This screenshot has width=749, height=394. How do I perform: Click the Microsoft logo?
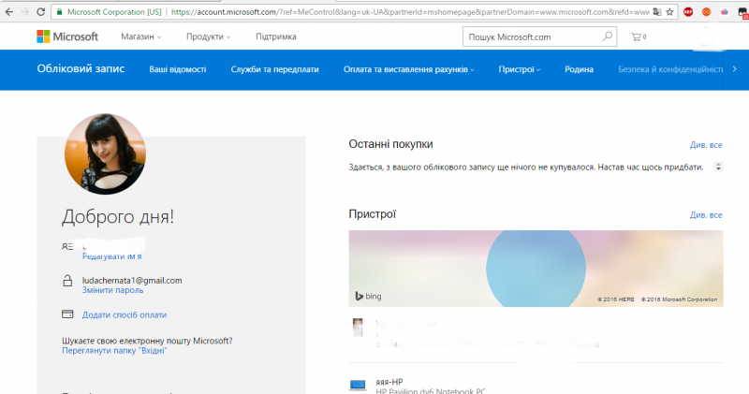tap(67, 36)
